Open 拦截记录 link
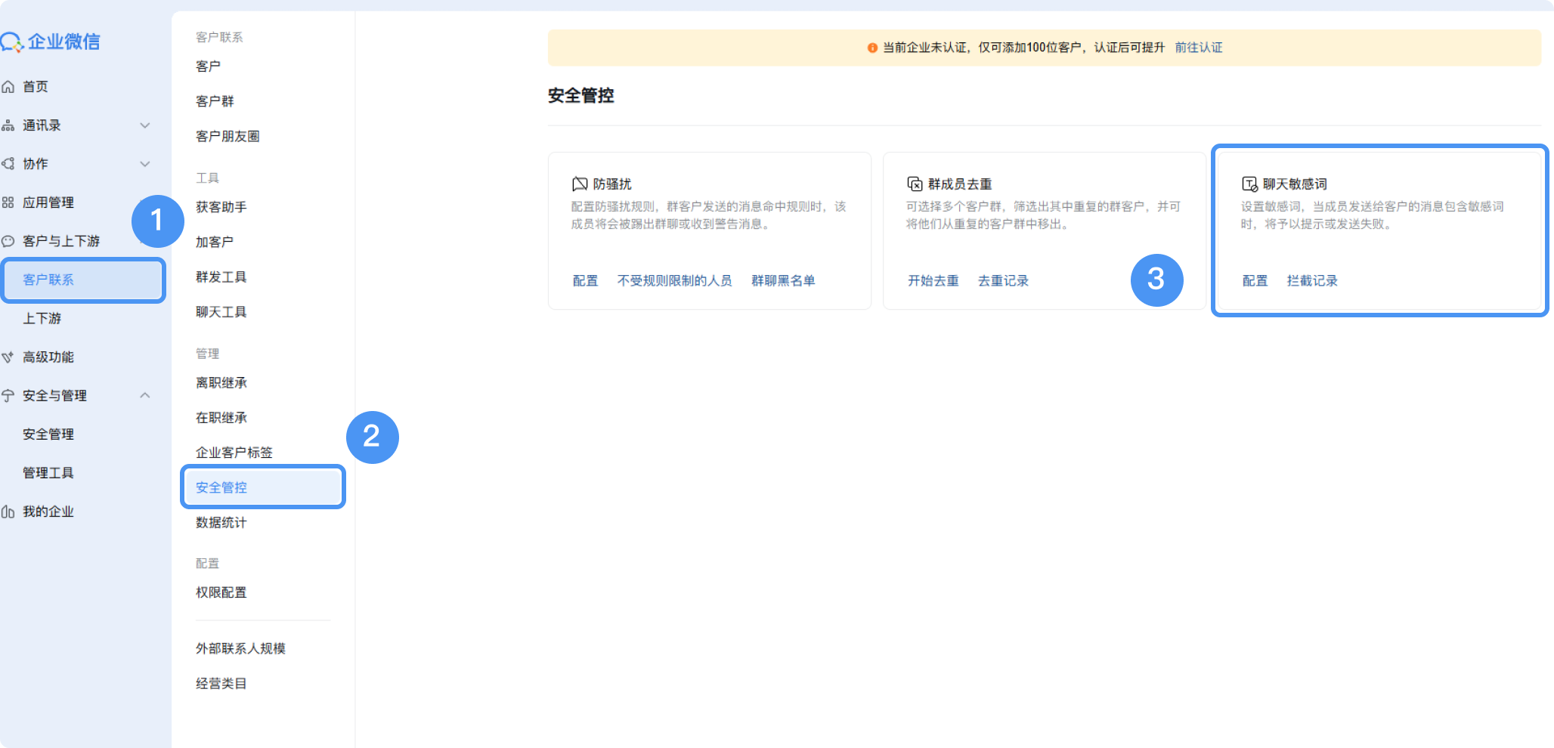This screenshot has width=1554, height=748. (x=1313, y=281)
